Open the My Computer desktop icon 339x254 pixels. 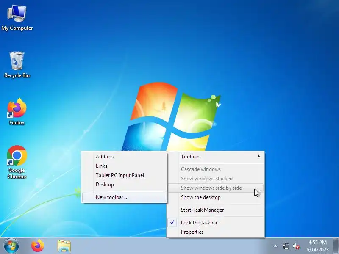click(x=17, y=18)
